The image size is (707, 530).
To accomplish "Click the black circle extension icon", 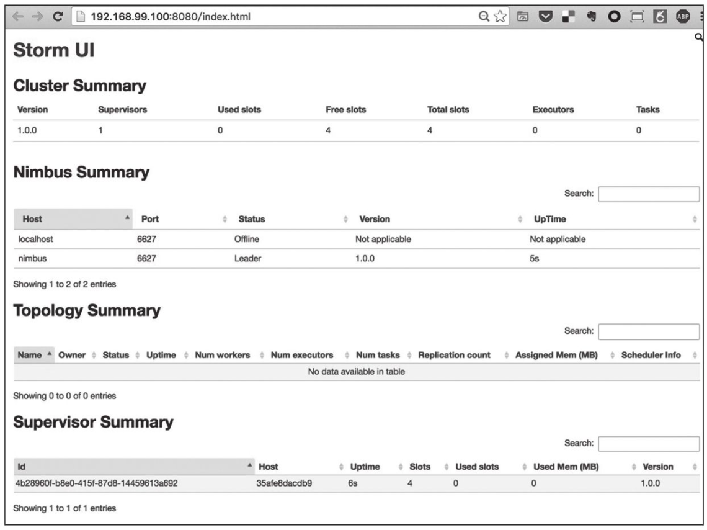I will (x=614, y=17).
